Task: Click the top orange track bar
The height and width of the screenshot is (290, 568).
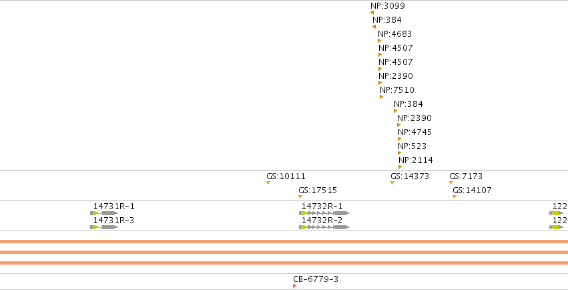Action: pyautogui.click(x=284, y=241)
